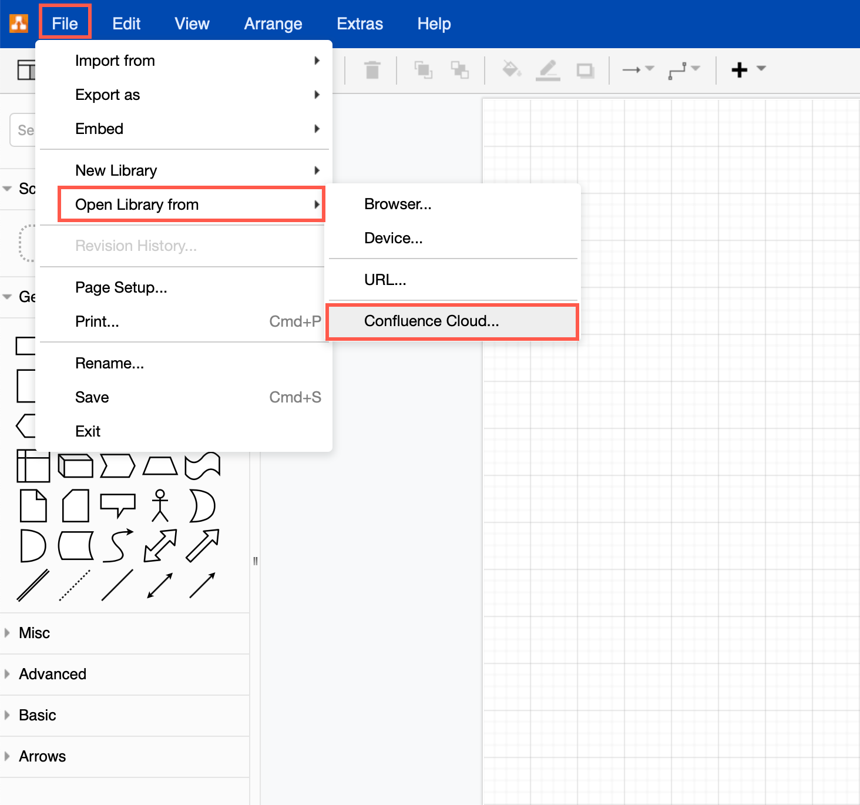The width and height of the screenshot is (860, 805).
Task: Click the Shadow toolbar icon
Action: 585,70
